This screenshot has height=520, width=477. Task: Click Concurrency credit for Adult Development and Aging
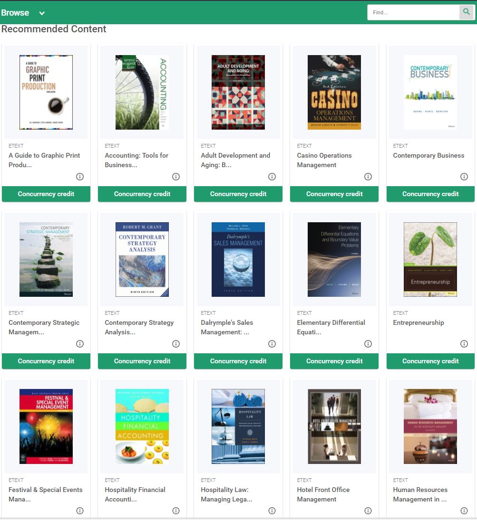[x=238, y=194]
